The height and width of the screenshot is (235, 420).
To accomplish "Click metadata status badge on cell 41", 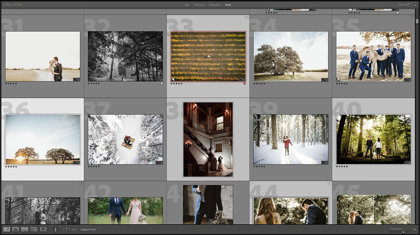I will pos(81,183).
